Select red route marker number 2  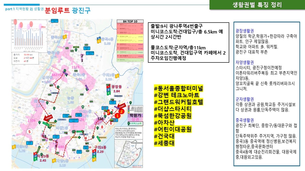coord(121,111)
